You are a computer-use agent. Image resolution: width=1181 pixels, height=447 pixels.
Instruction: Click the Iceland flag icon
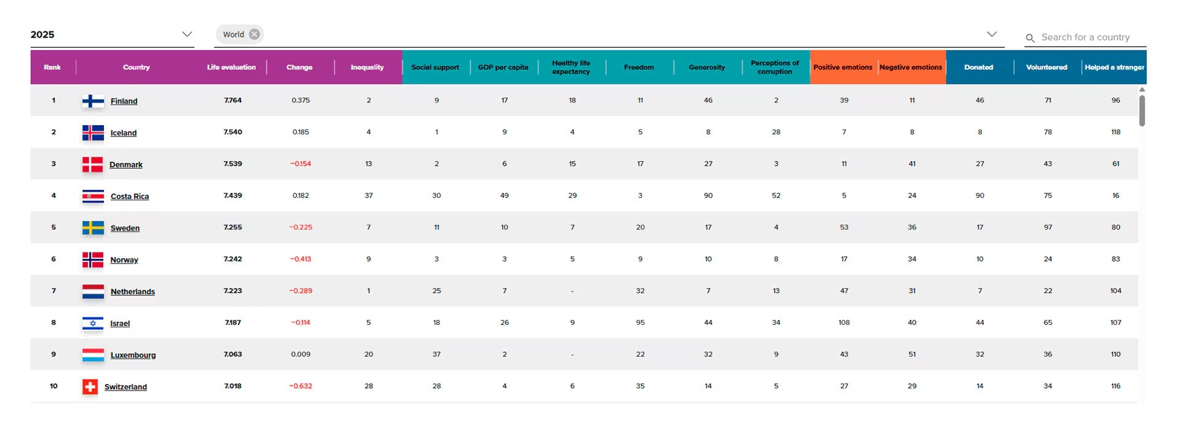click(93, 133)
